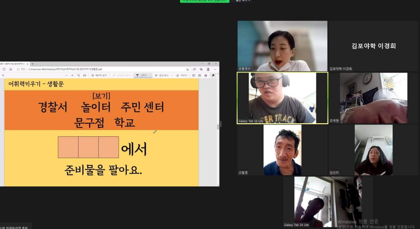Select the 조국현 participant video
This screenshot has width=420, height=229.
tap(373, 98)
